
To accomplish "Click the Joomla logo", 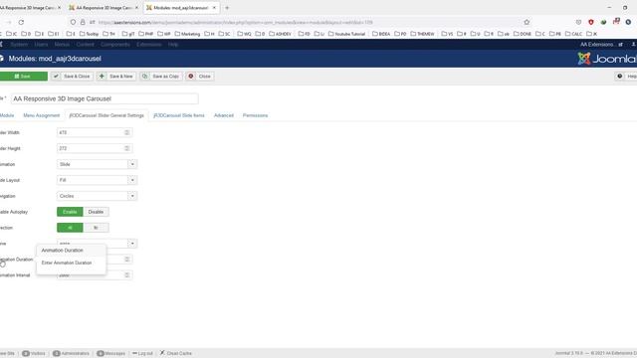I will pyautogui.click(x=607, y=59).
